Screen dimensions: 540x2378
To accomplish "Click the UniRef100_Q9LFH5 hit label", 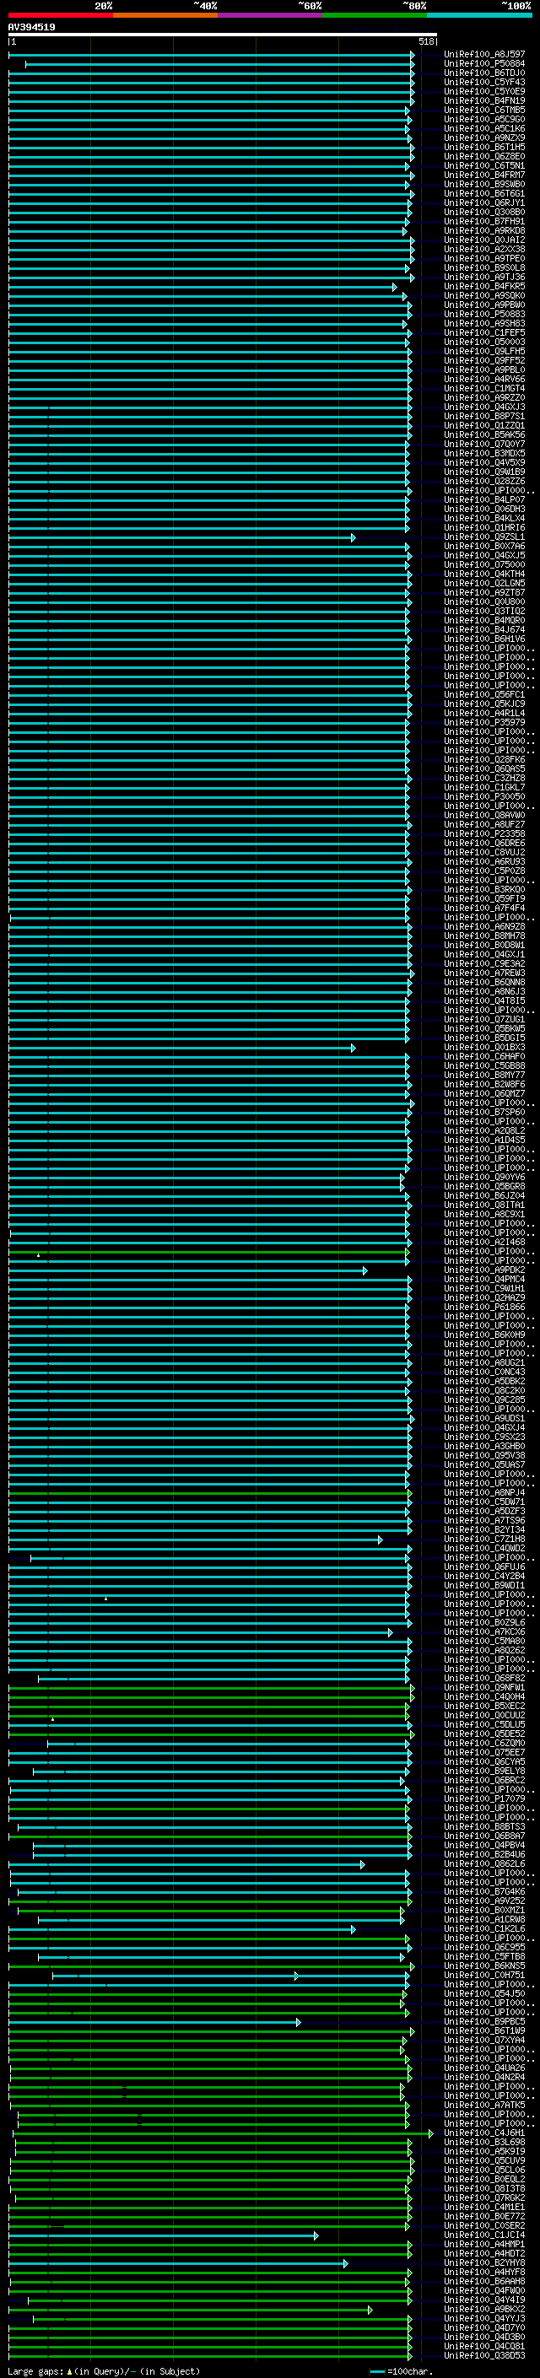I will 483,351.
